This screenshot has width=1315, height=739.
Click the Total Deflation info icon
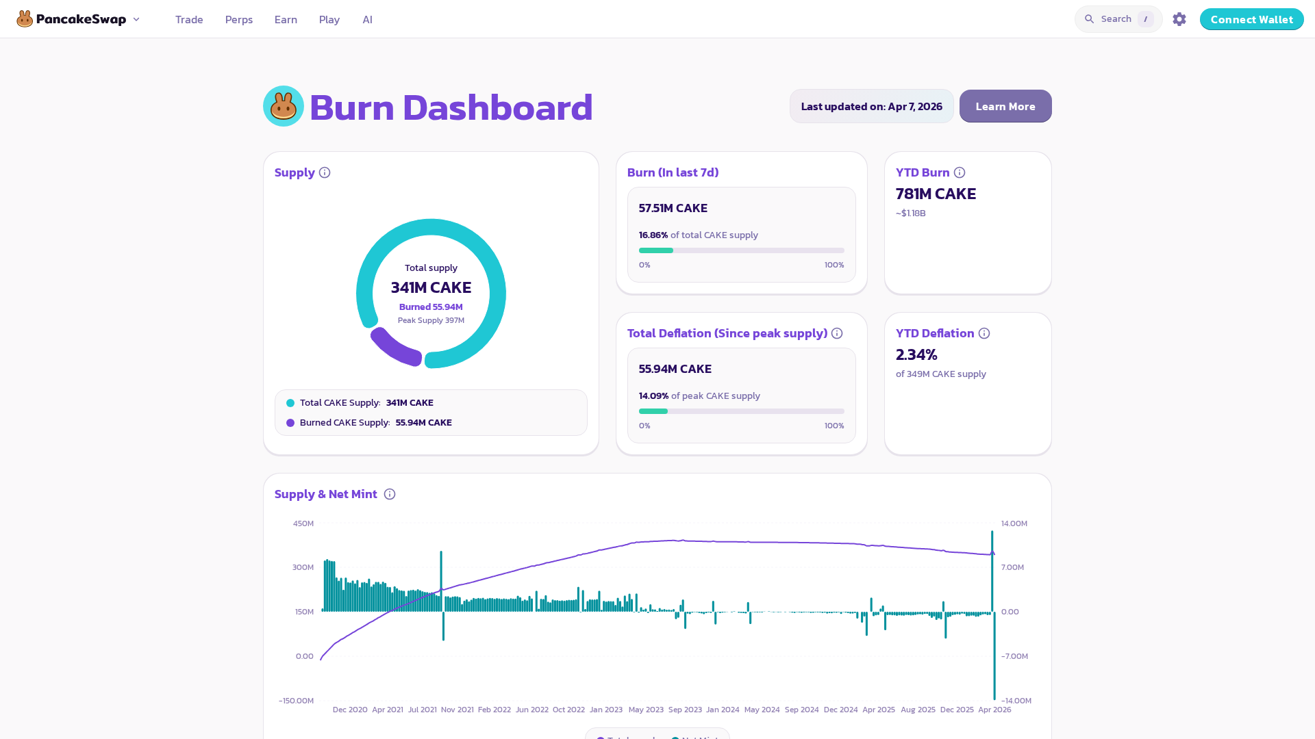click(837, 333)
